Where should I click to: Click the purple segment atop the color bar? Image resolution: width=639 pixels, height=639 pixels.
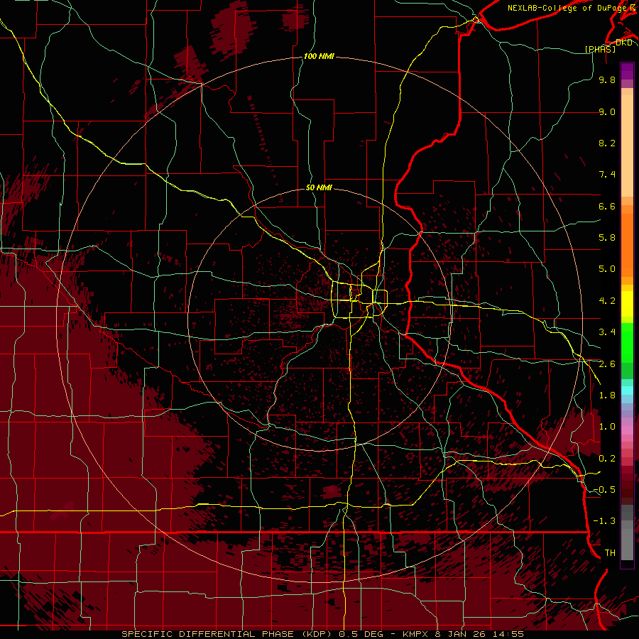[x=627, y=71]
